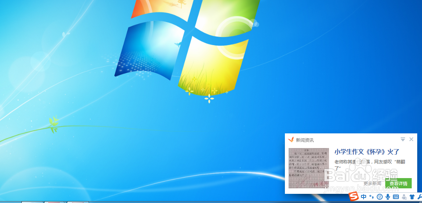This screenshot has width=422, height=203.
Task: Switch punctuation mode on Sogou bar
Action: [x=372, y=198]
